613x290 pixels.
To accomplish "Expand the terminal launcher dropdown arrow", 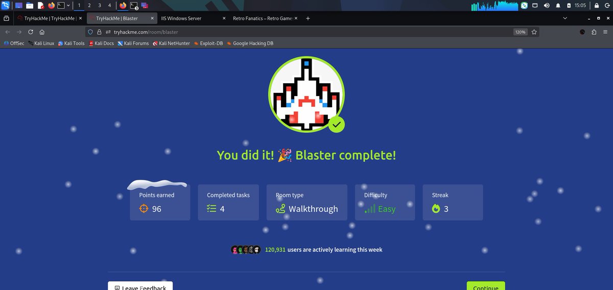I will click(68, 6).
